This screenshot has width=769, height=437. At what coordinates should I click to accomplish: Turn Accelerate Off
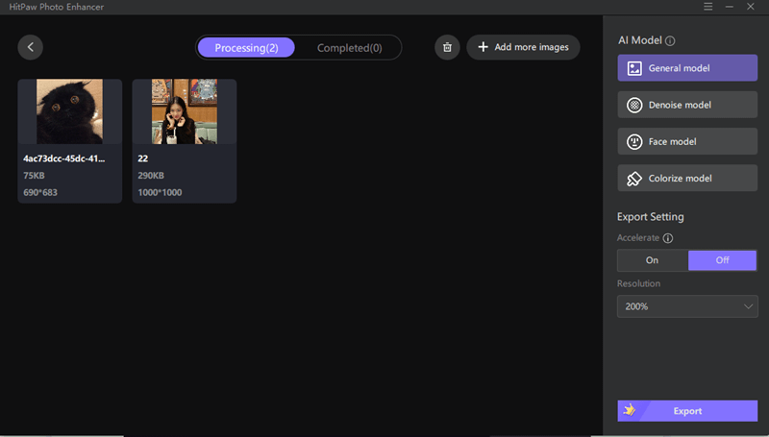coord(723,260)
